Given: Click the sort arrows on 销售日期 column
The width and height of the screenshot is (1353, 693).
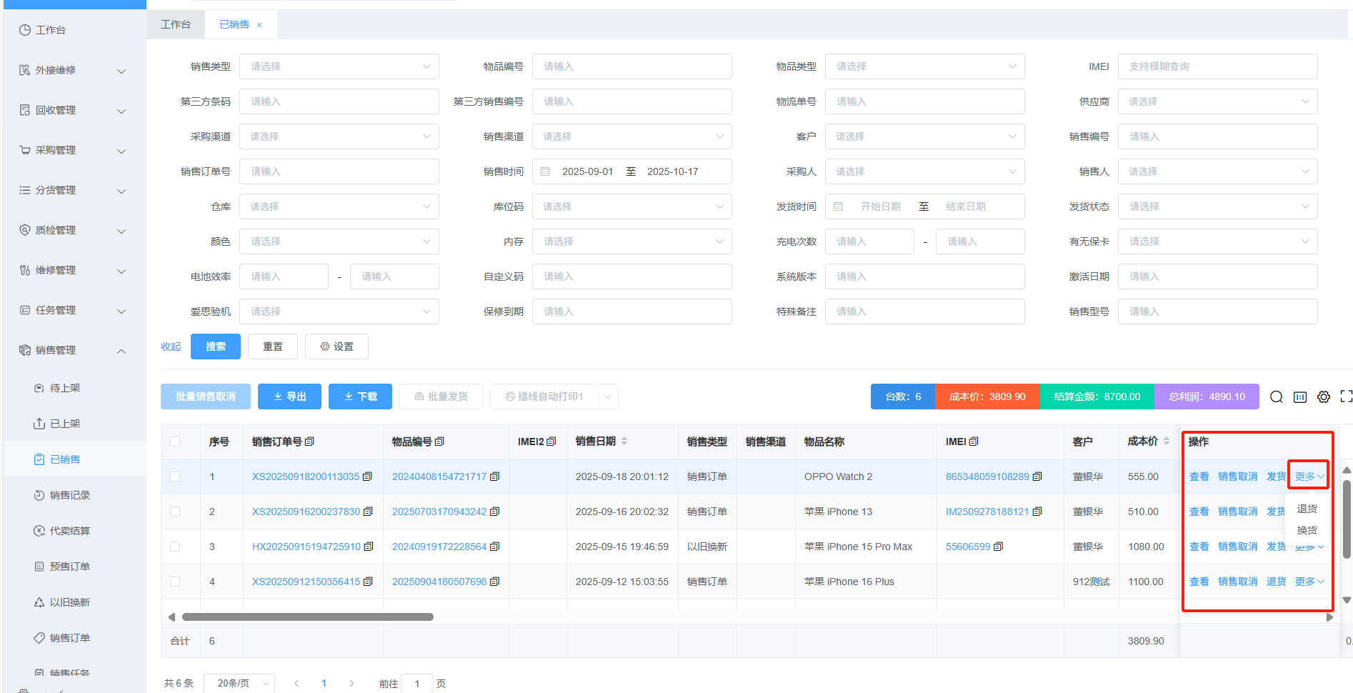Looking at the screenshot, I should (624, 442).
